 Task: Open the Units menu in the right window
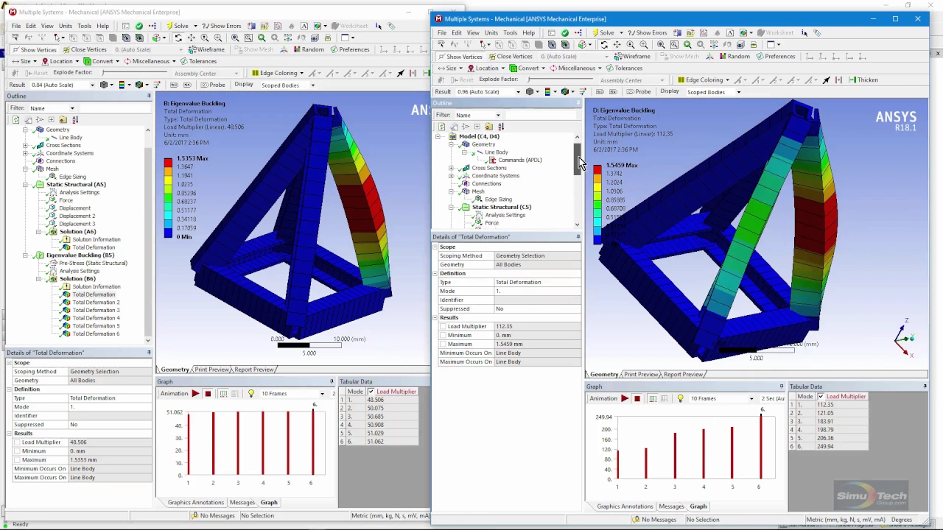click(x=491, y=32)
